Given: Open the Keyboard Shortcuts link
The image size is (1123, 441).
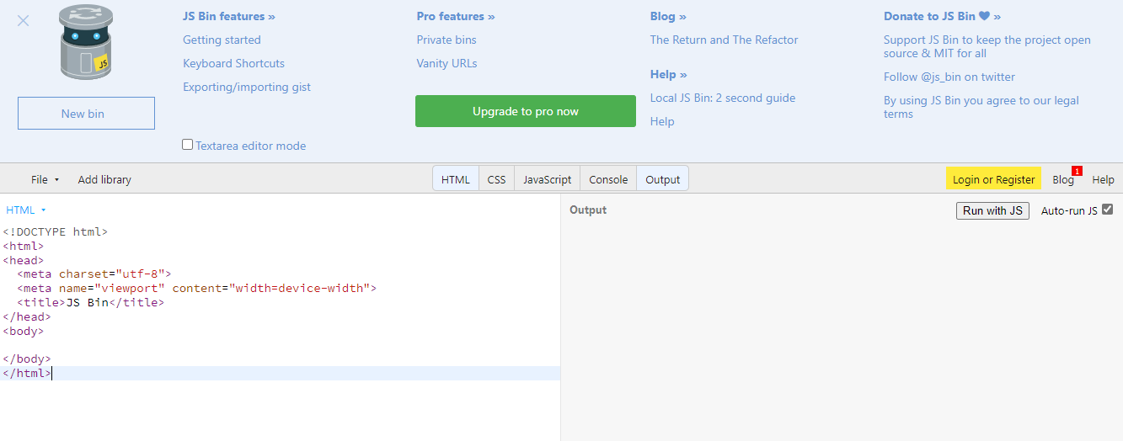Looking at the screenshot, I should point(233,63).
